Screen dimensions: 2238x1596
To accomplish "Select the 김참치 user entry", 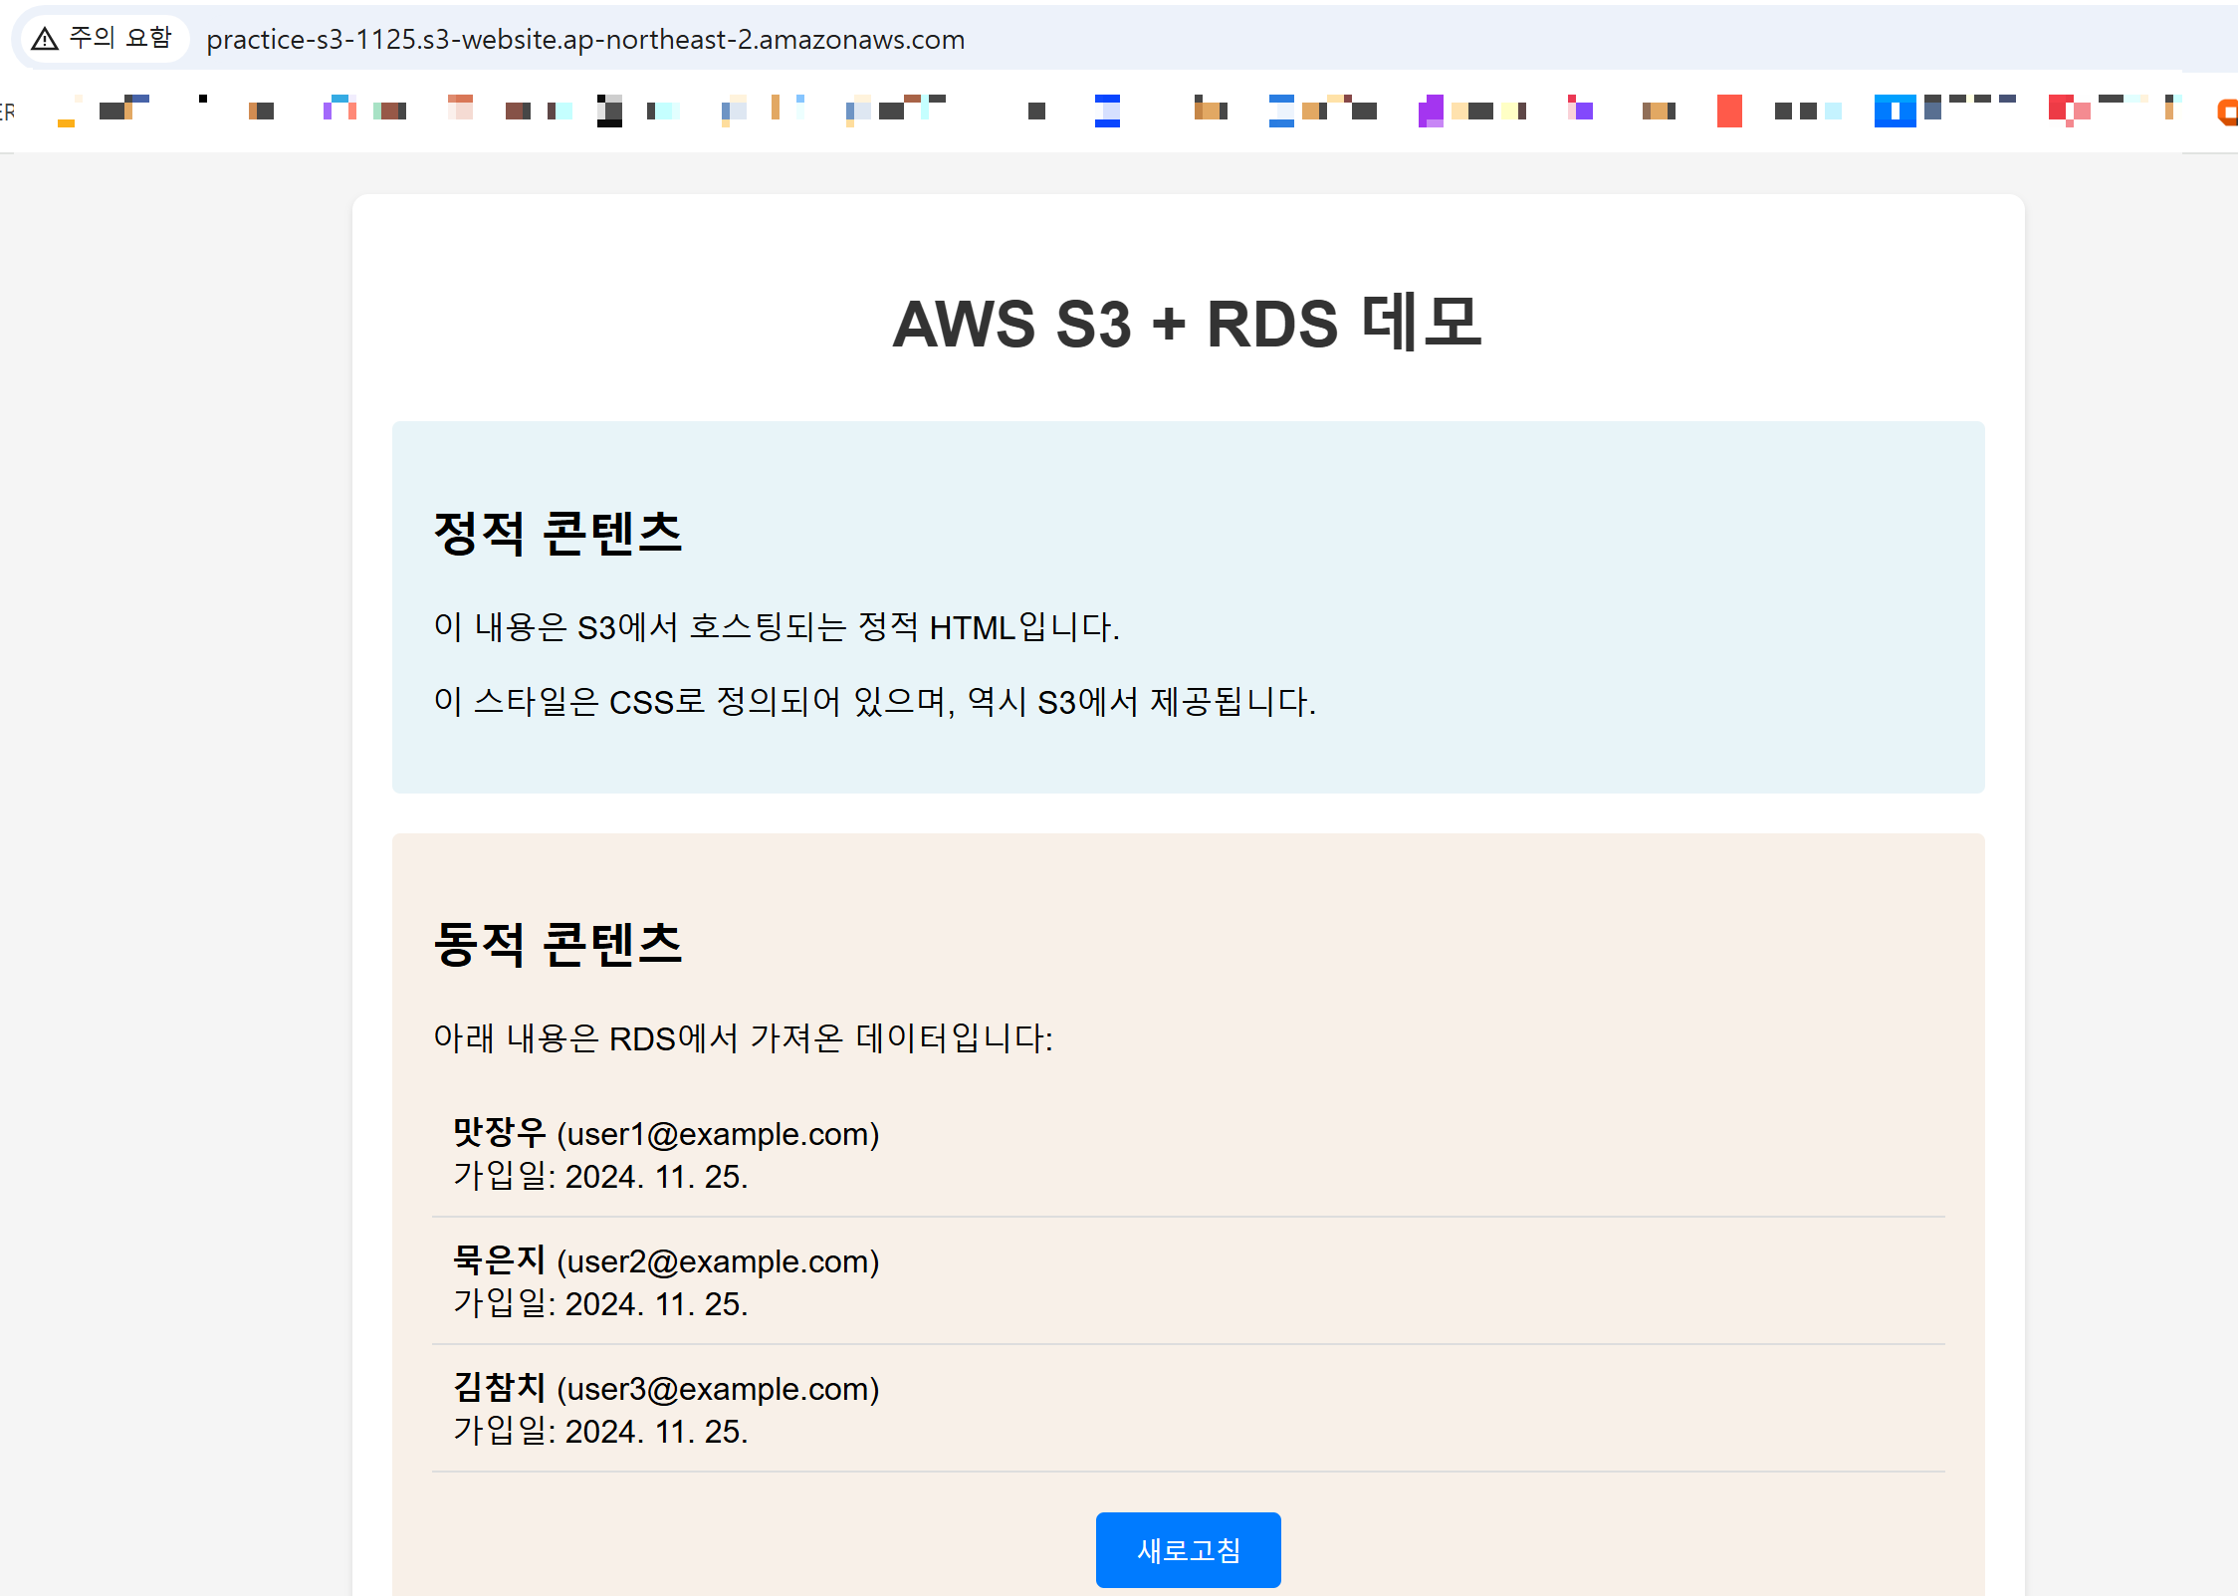I will (x=500, y=1387).
